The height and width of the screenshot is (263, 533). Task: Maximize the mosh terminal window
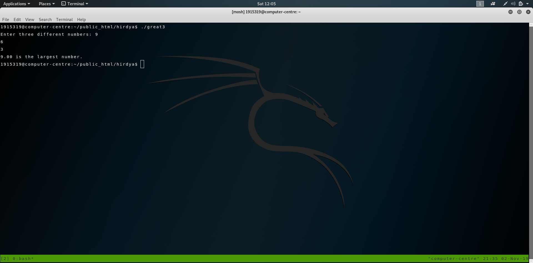point(519,12)
